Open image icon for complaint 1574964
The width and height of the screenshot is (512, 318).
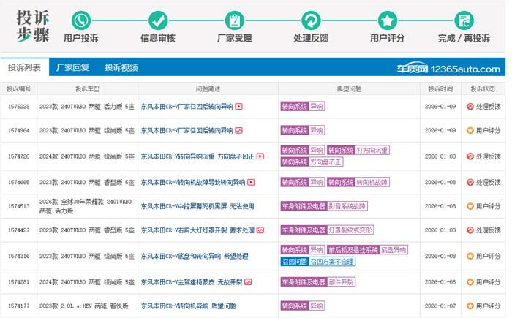[x=238, y=131]
